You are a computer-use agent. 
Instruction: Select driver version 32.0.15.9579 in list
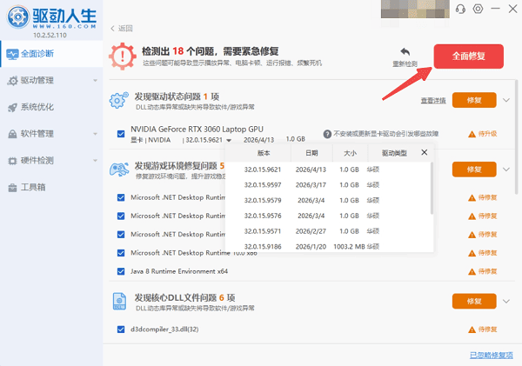point(329,200)
